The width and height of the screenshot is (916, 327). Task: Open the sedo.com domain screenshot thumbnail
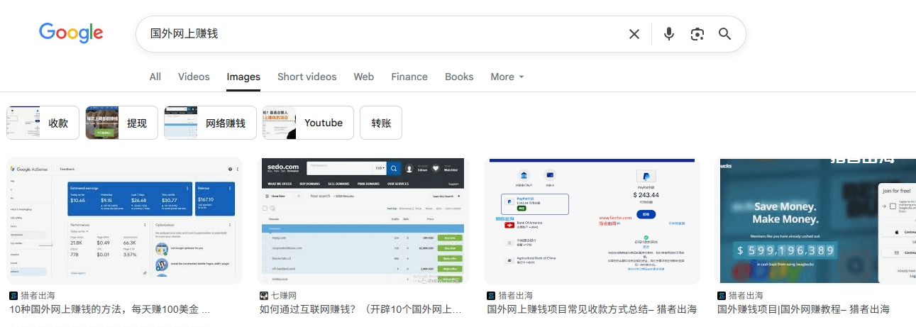pos(362,221)
